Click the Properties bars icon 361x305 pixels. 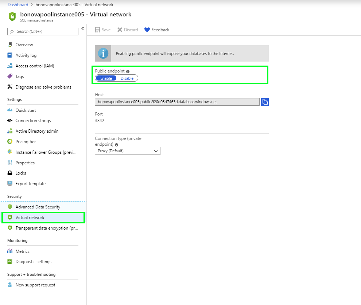click(x=10, y=163)
